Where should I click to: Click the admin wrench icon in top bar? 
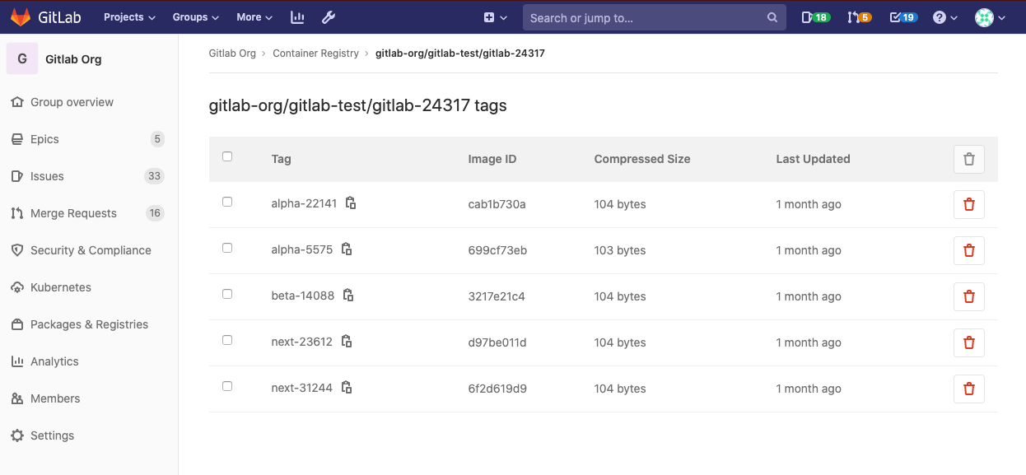(328, 17)
